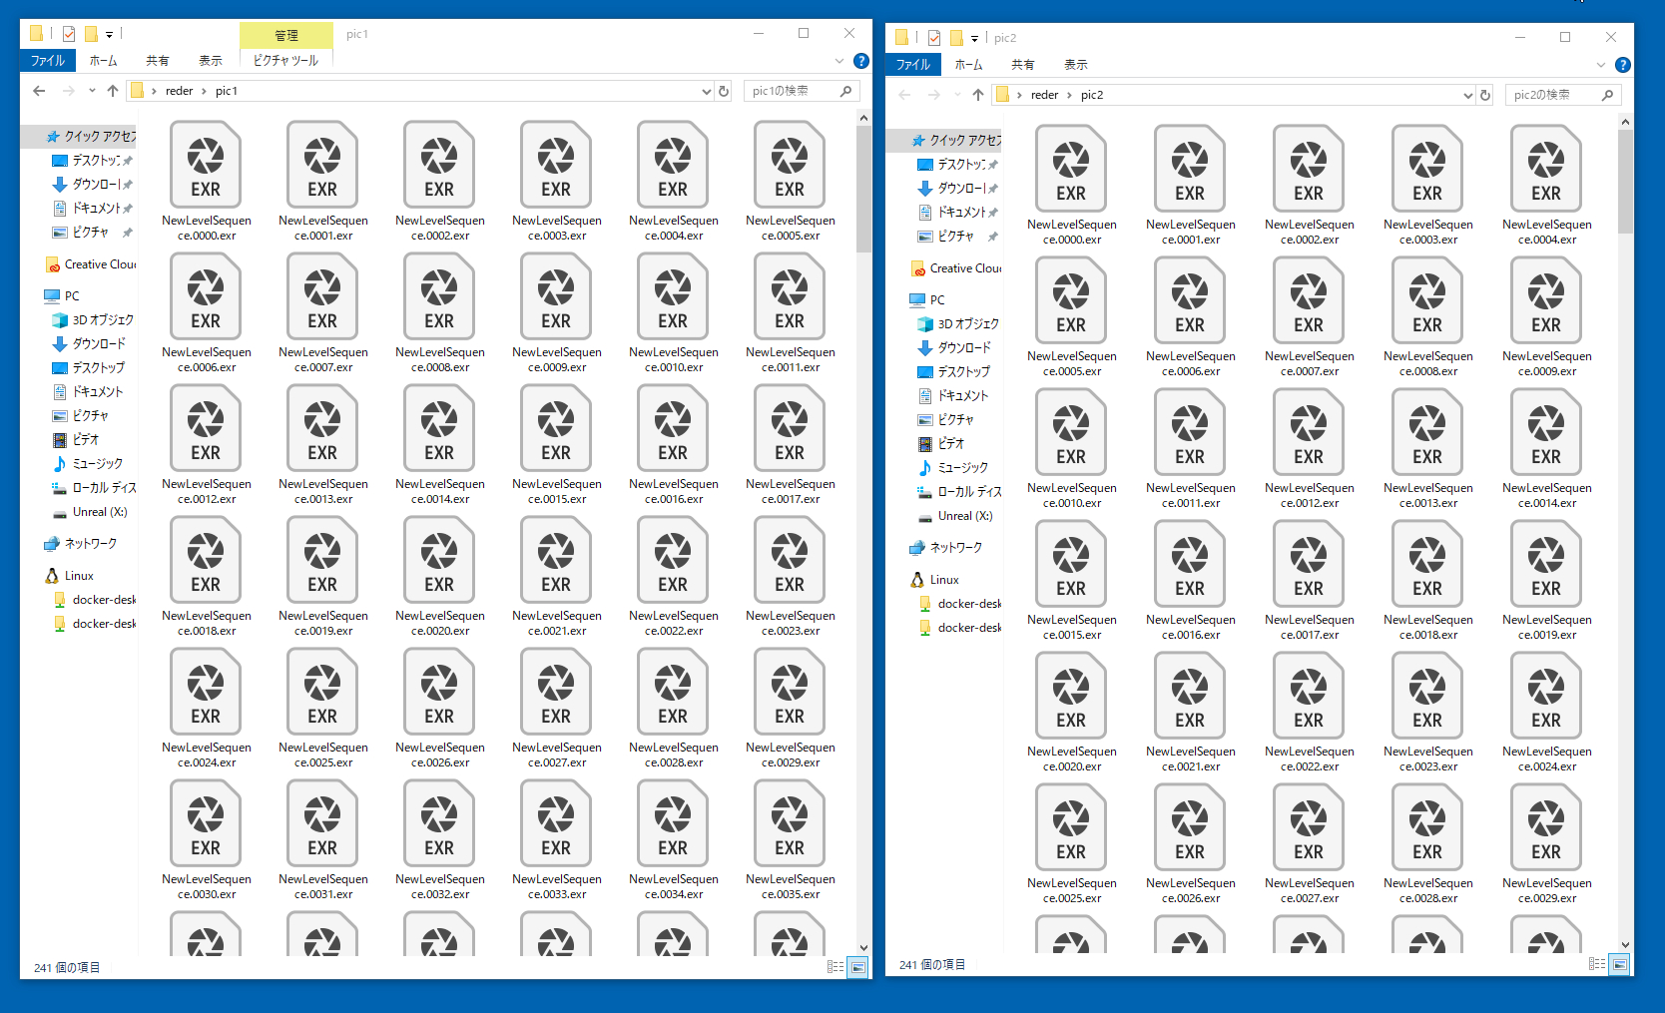The width and height of the screenshot is (1665, 1013).
Task: Select Unreal (X:) drive in pic2 sidebar
Action: [x=964, y=516]
